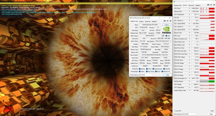Enable the Log to file checkbox
216x116 pixels.
click(x=174, y=111)
